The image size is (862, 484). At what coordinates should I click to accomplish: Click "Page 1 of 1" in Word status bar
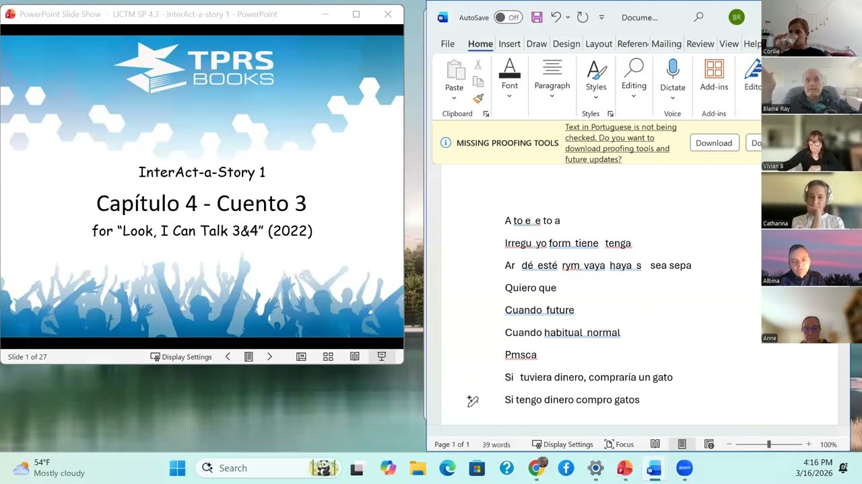452,444
